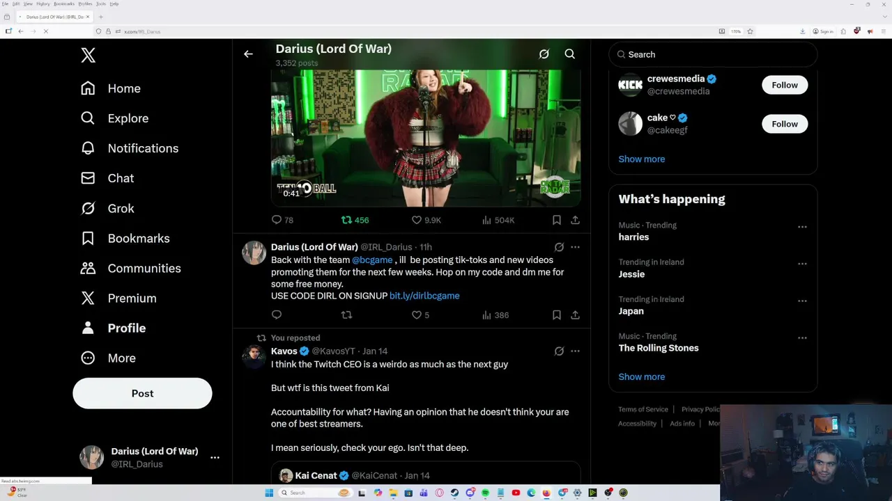
Task: Open The Rolling Stones trending topic
Action: click(x=659, y=348)
